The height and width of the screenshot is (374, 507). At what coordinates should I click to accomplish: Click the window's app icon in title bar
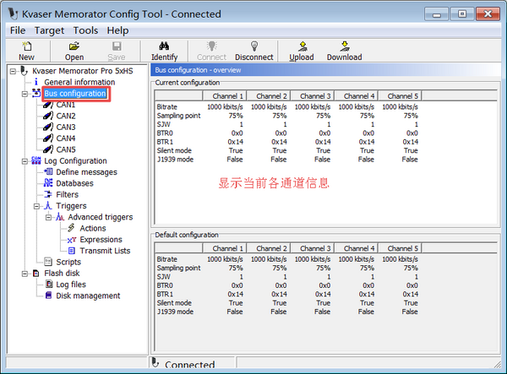point(14,14)
